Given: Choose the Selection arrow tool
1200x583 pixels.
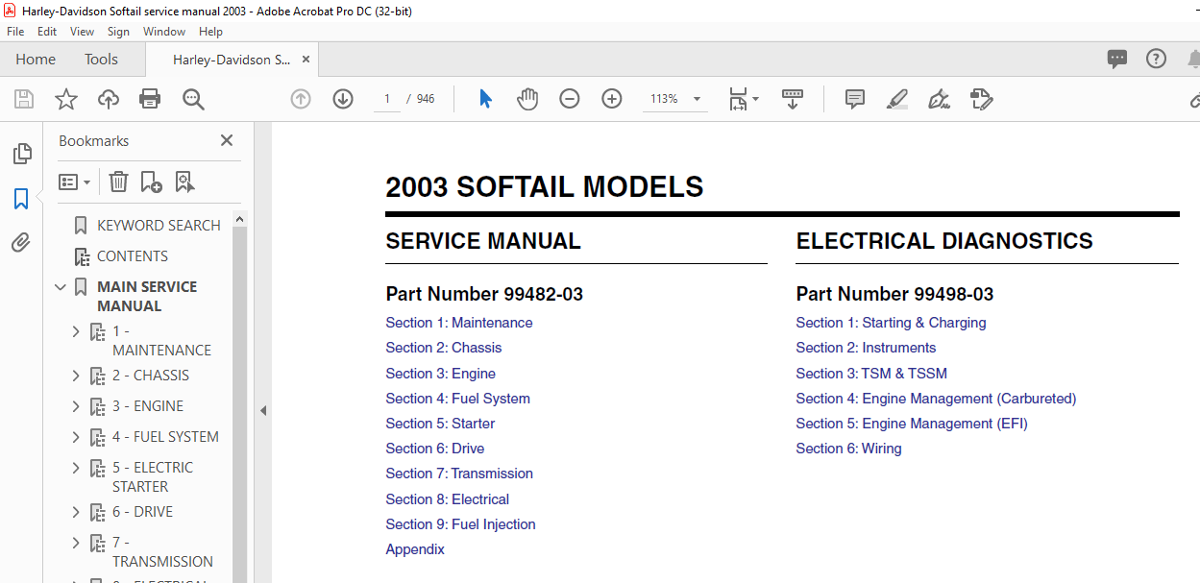Looking at the screenshot, I should pyautogui.click(x=485, y=99).
